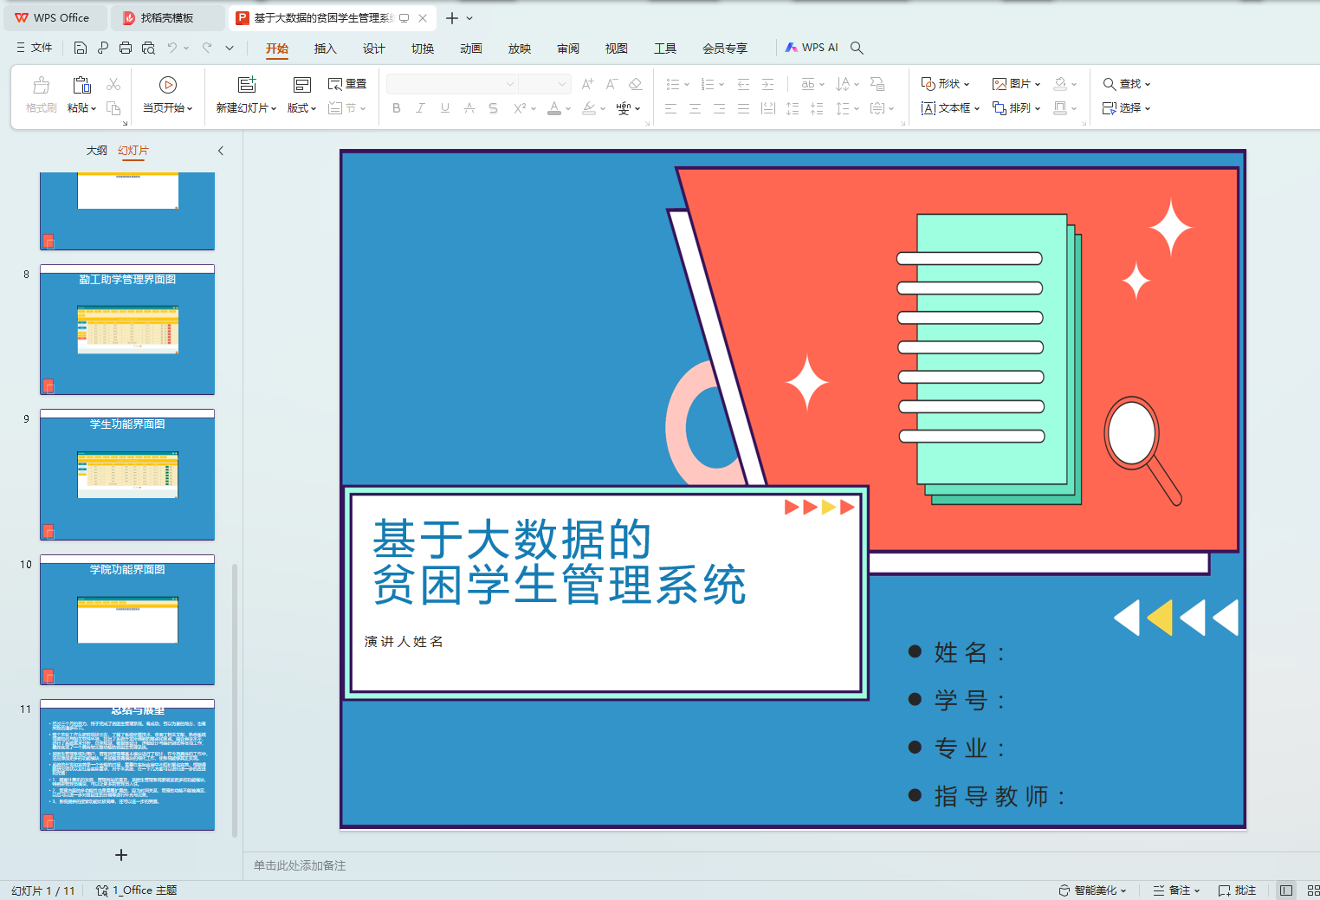Image resolution: width=1320 pixels, height=900 pixels.
Task: Open the File (文件) menu
Action: [x=35, y=48]
